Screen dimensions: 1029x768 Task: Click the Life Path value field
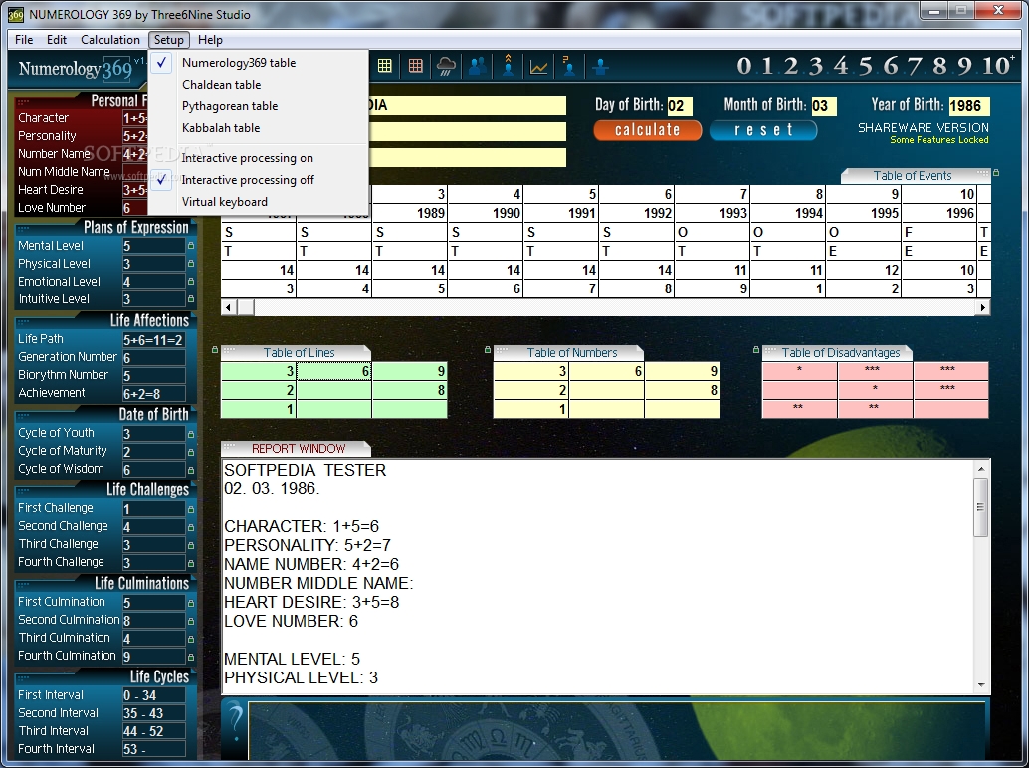click(153, 339)
